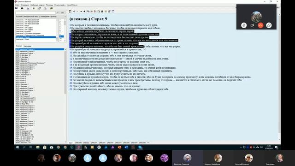Open Microsoft Store from the taskbar

45,148
